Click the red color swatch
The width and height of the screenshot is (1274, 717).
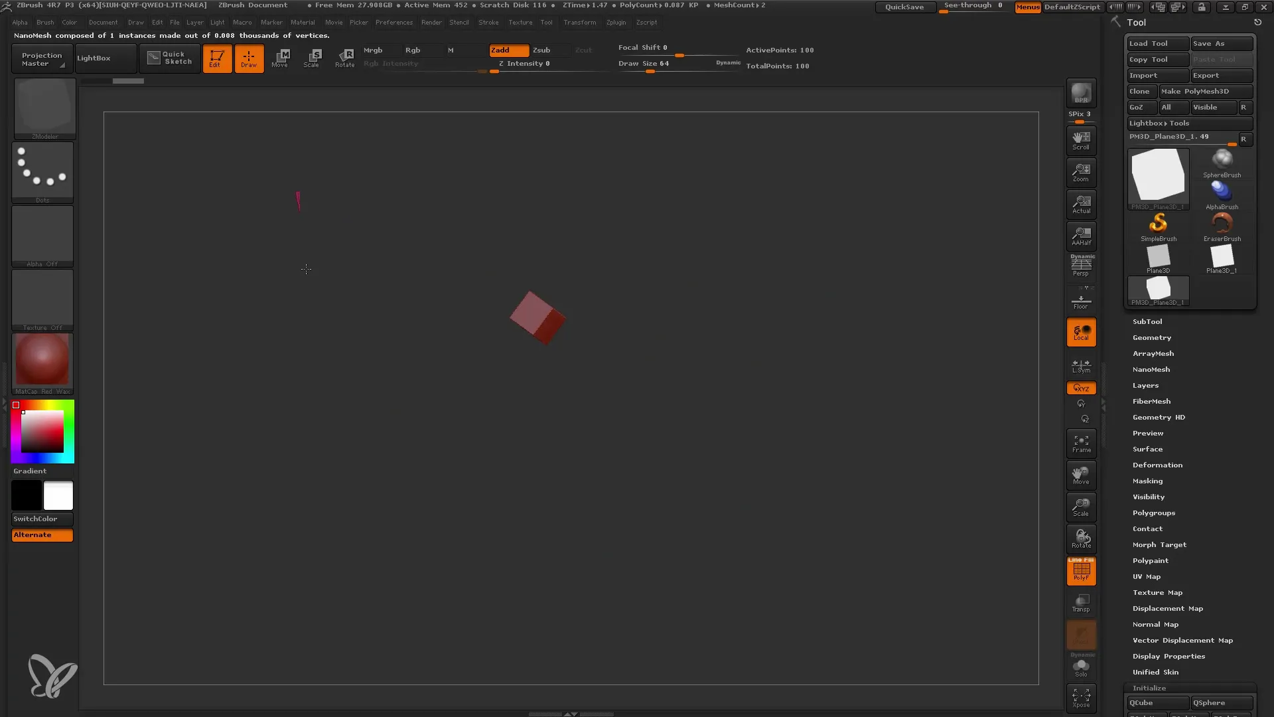[16, 406]
